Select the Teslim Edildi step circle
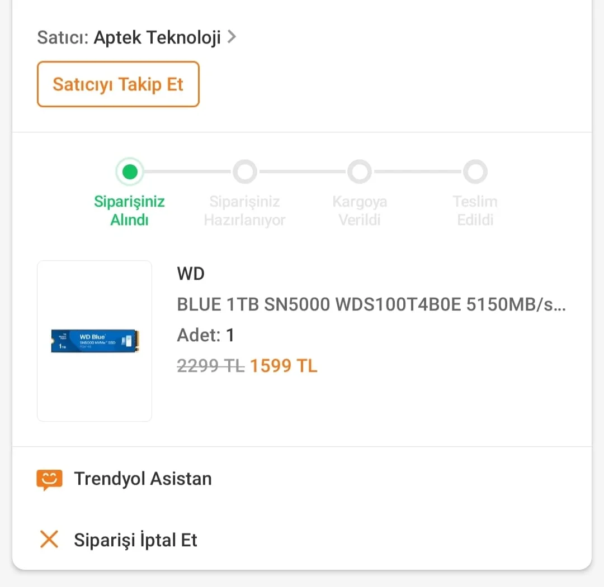Viewport: 604px width, 587px height. pos(475,171)
